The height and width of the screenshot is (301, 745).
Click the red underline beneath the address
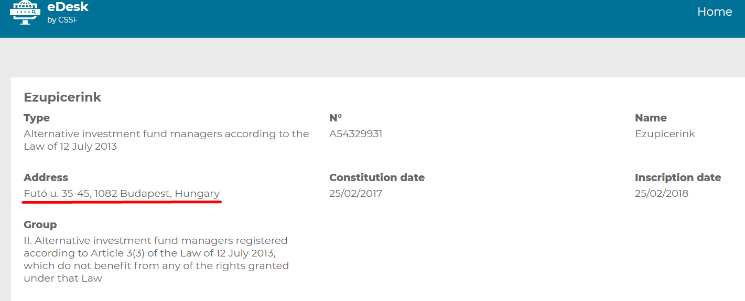tap(122, 202)
